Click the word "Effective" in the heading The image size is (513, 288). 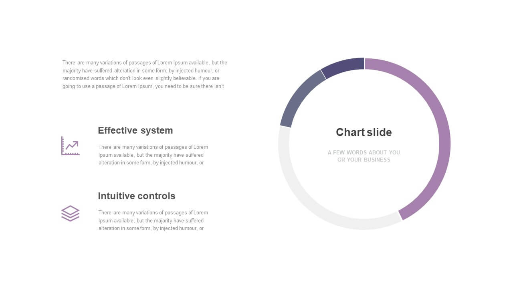pyautogui.click(x=115, y=130)
